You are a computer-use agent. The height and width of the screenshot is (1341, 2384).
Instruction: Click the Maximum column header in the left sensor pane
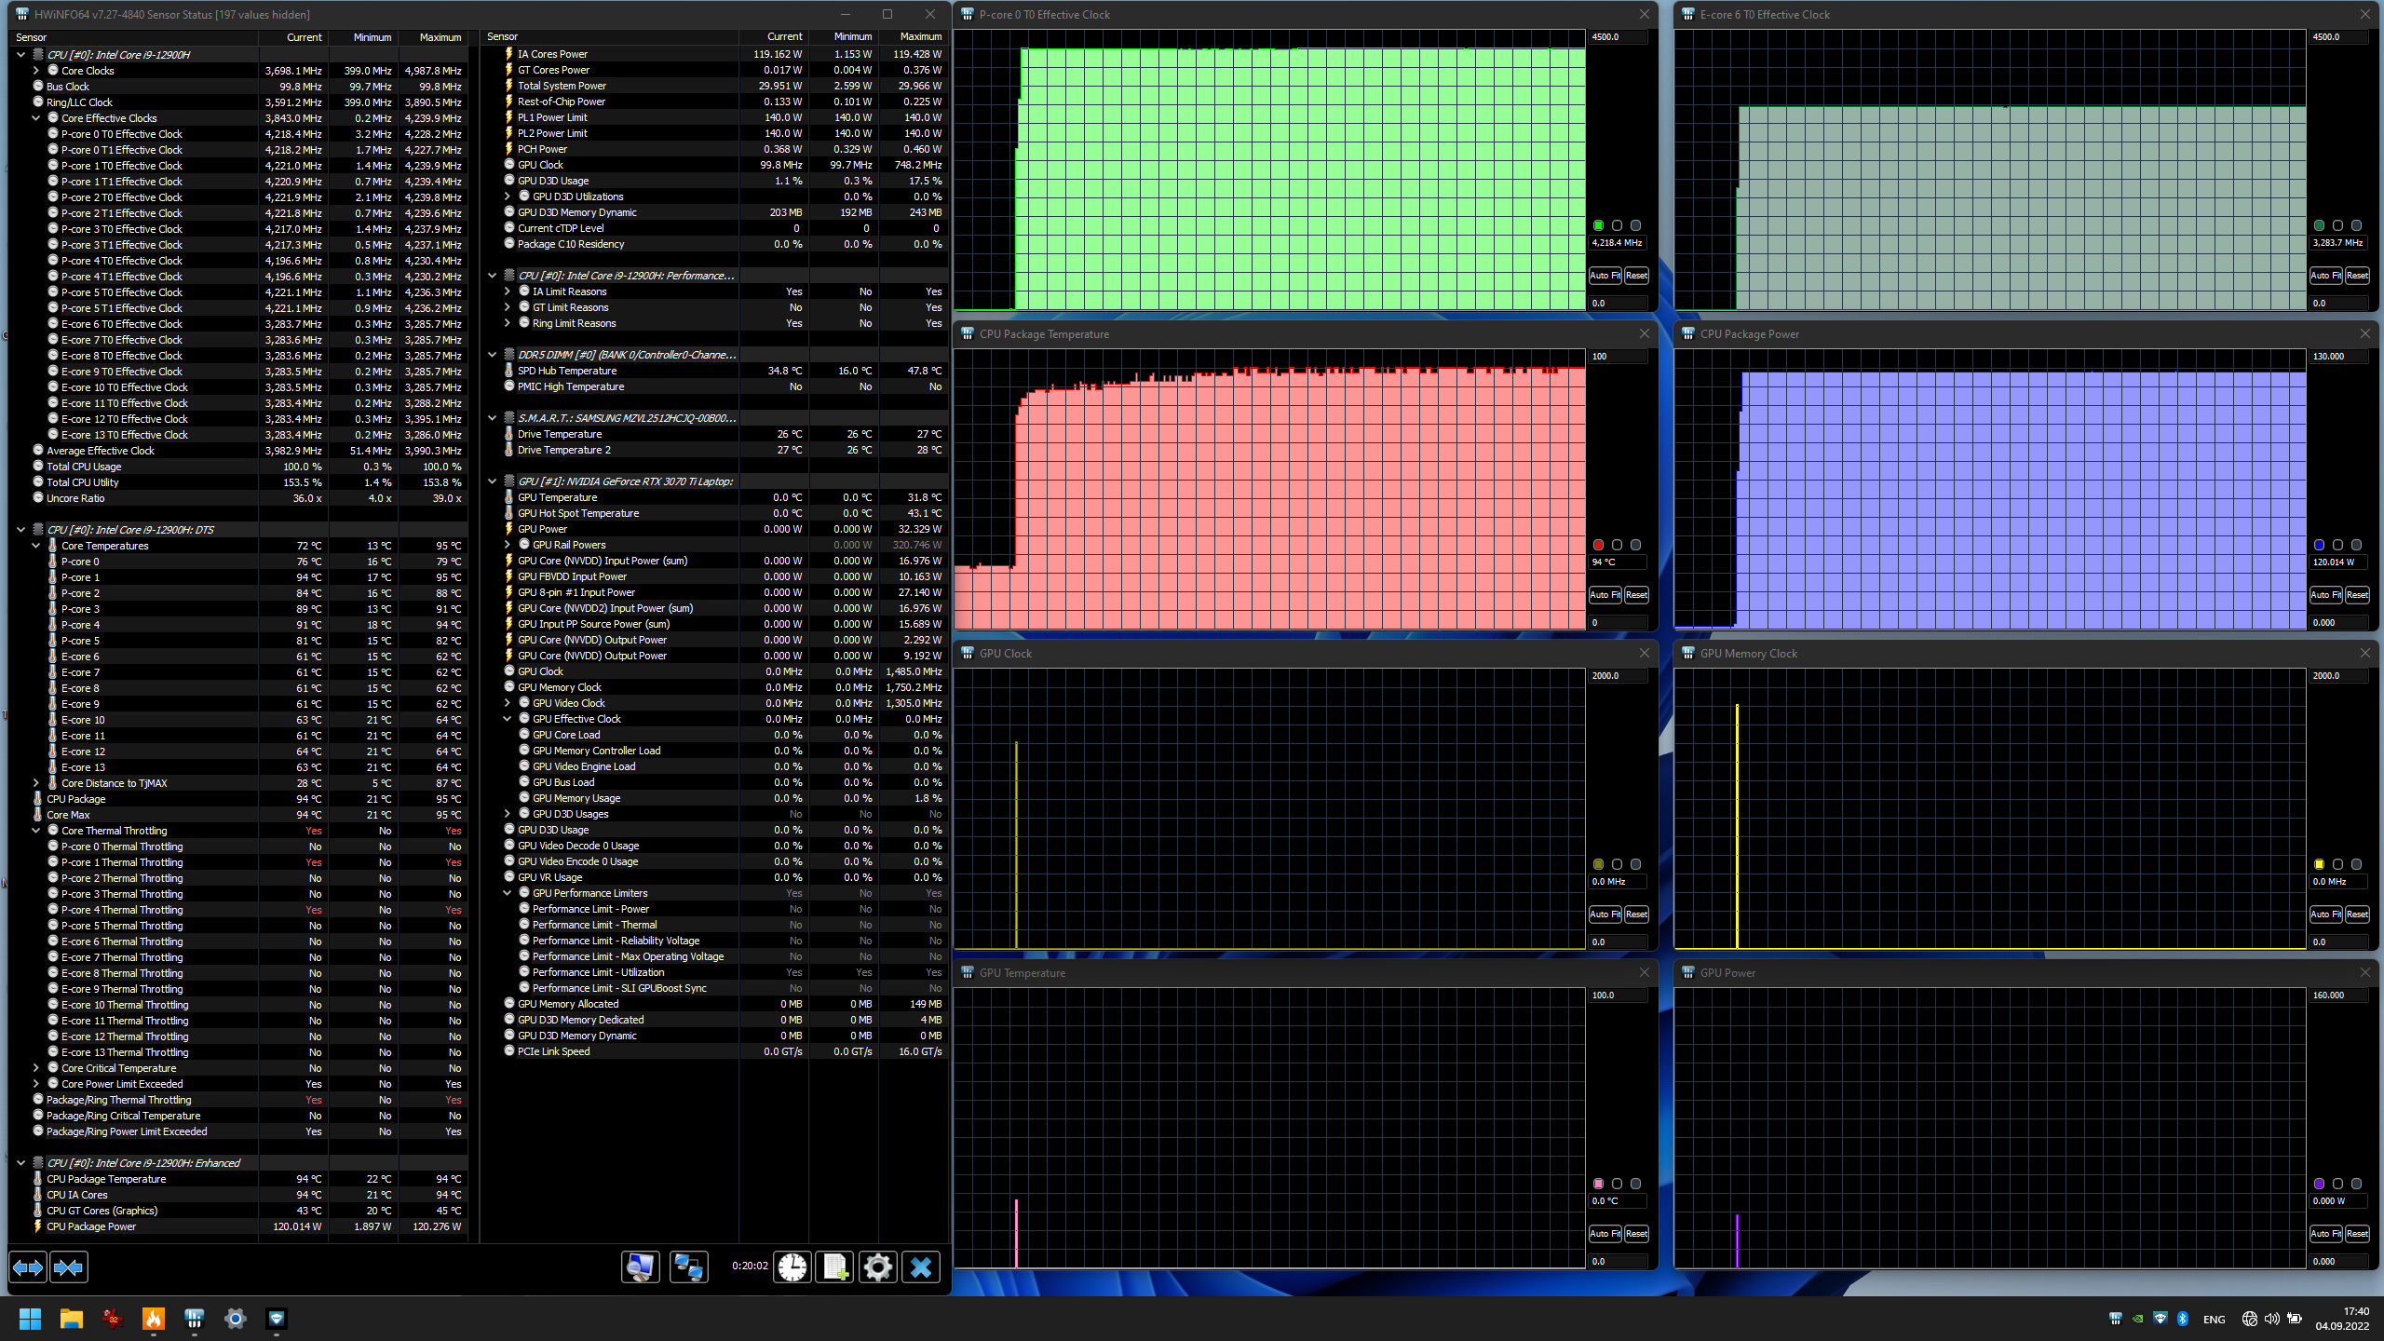point(440,37)
